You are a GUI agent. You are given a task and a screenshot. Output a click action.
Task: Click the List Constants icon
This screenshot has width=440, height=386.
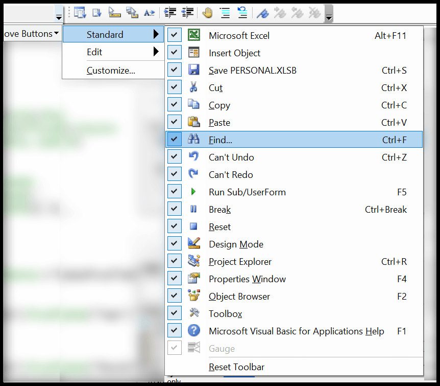click(x=97, y=12)
